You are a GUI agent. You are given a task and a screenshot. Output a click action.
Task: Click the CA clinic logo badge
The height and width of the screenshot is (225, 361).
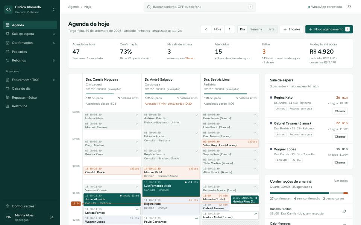pyautogui.click(x=9, y=9)
